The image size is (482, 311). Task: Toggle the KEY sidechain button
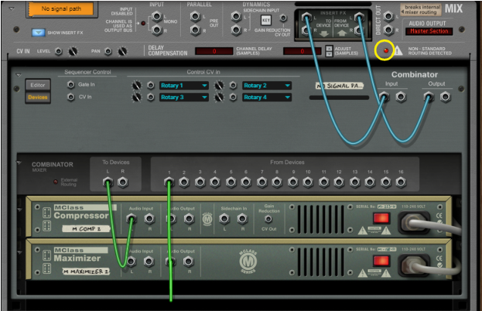266,20
